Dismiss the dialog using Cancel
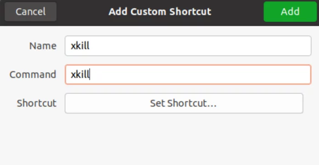This screenshot has width=319, height=165. click(31, 11)
